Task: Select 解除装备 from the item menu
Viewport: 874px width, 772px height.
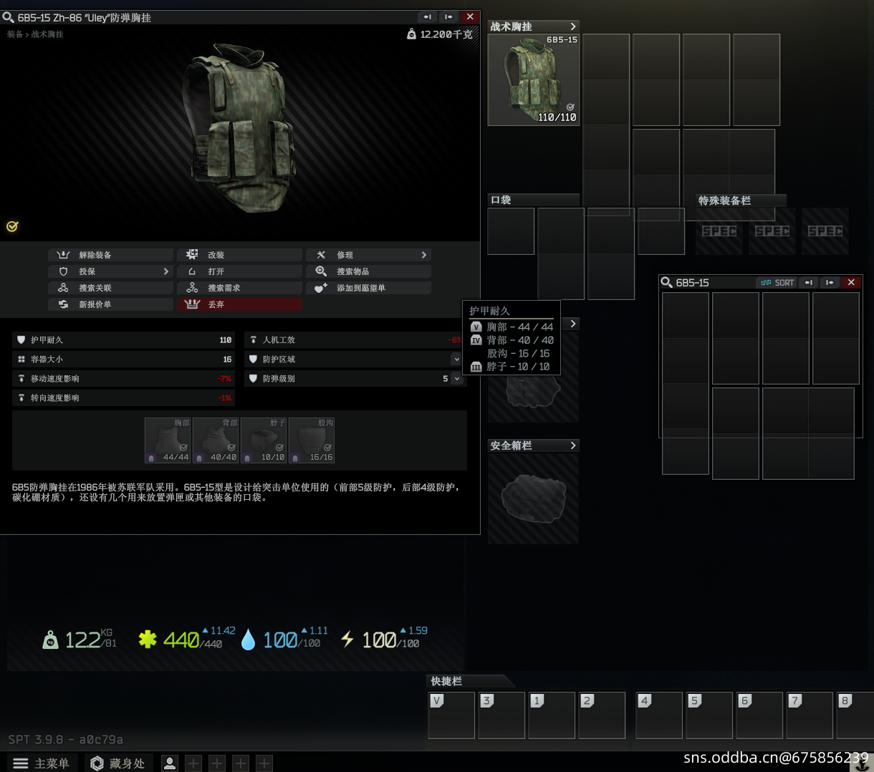Action: point(111,255)
